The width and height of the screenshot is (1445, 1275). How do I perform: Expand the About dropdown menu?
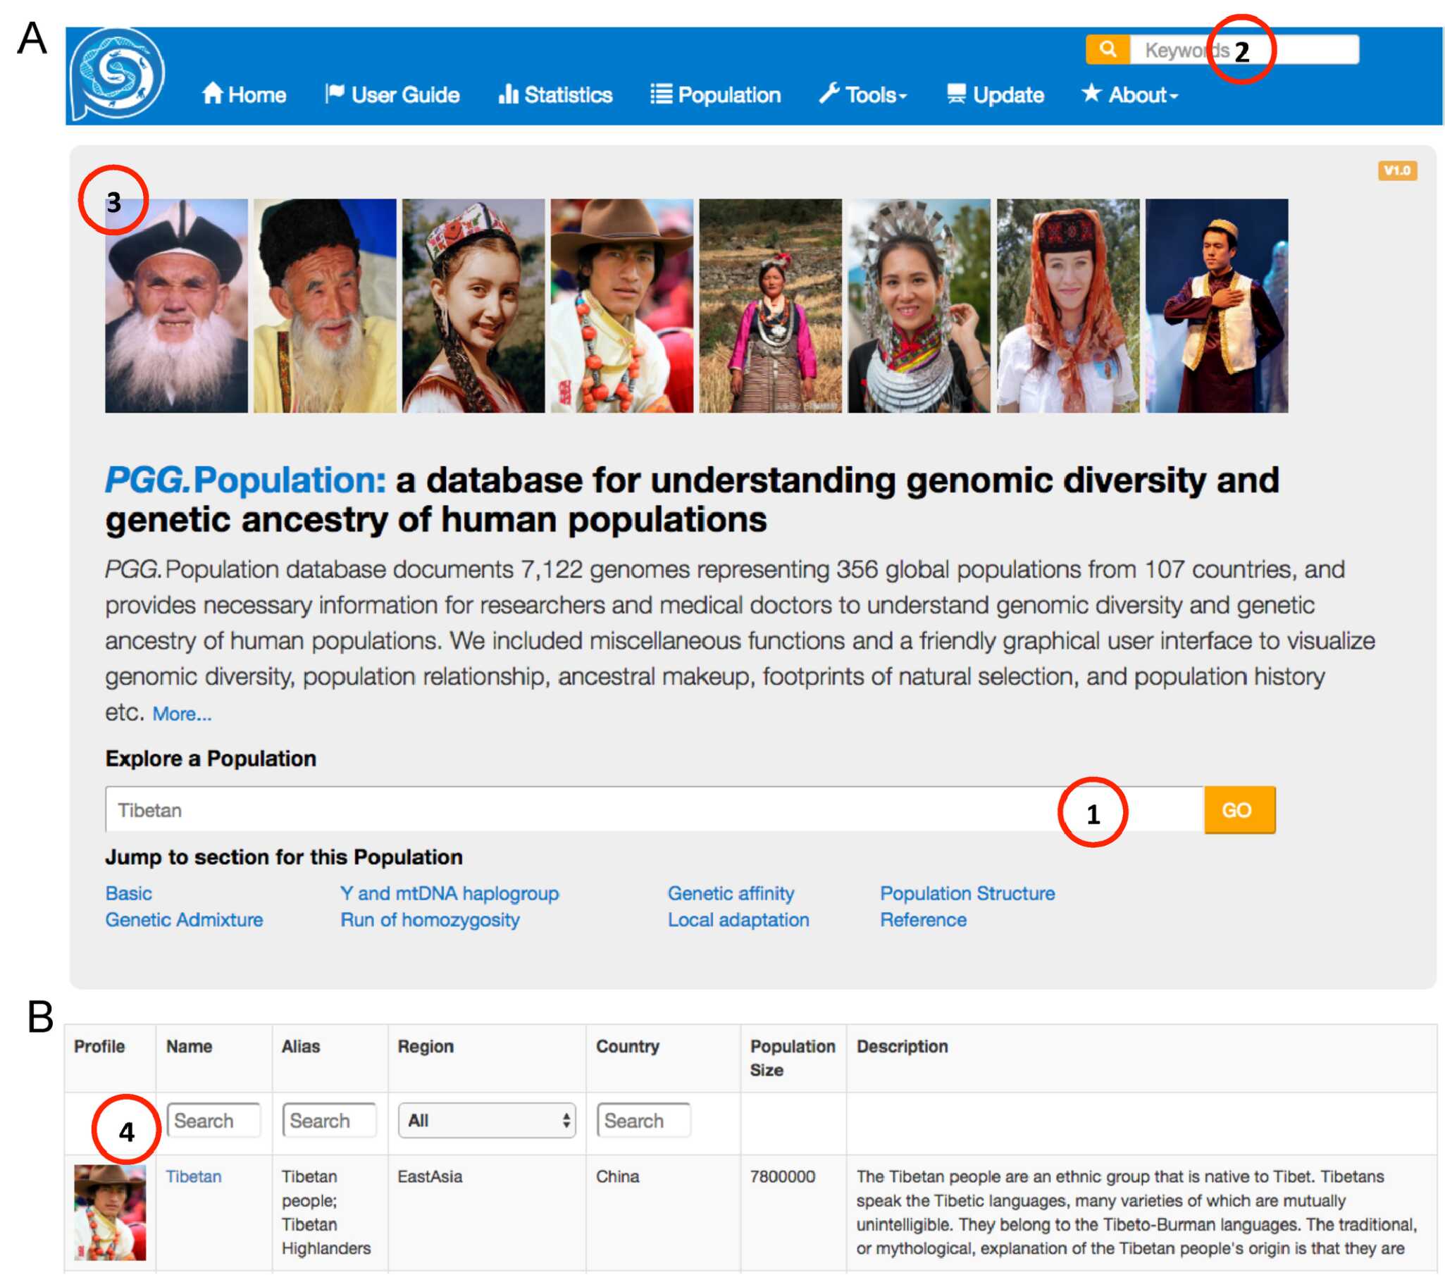1129,94
